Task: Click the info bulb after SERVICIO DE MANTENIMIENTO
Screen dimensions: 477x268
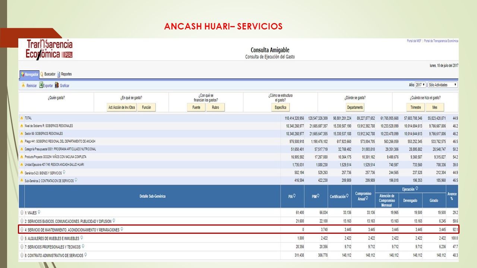Action: [x=122, y=229]
